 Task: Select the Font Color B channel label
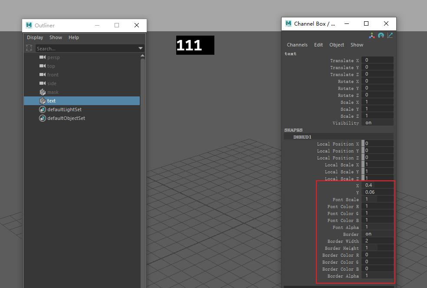[x=343, y=220]
